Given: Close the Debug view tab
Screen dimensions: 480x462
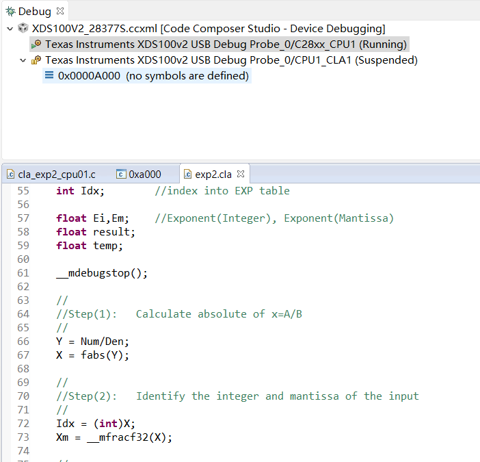Looking at the screenshot, I should click(60, 11).
